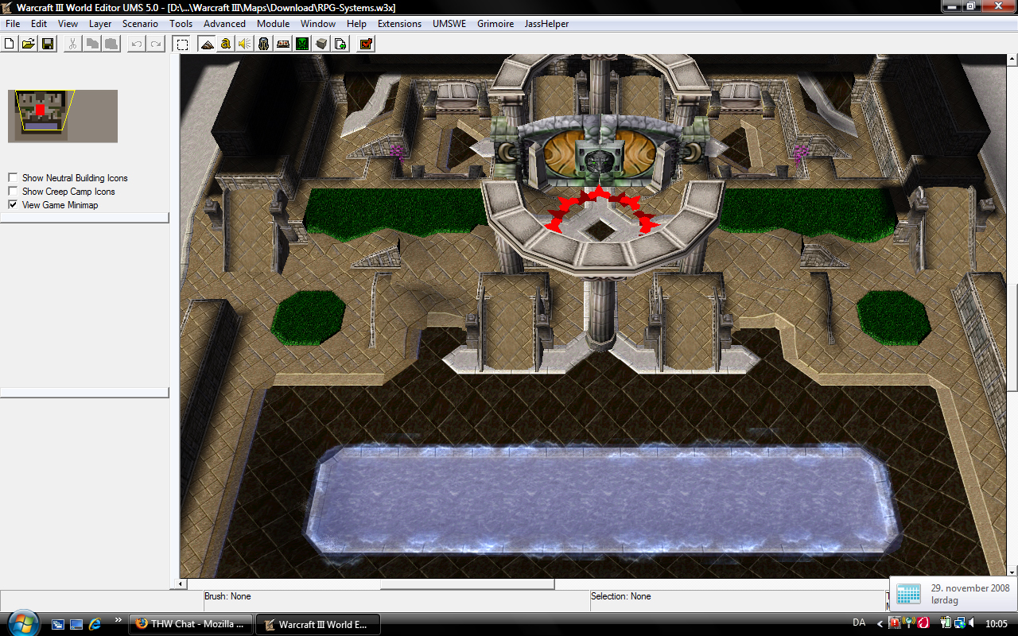This screenshot has height=636, width=1018.
Task: Click the volume speaker tray icon
Action: coord(973,623)
